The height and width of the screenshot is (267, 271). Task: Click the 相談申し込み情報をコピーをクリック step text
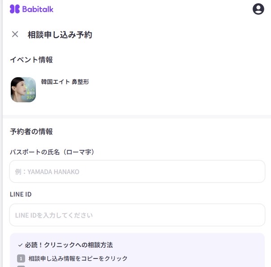pos(78,258)
